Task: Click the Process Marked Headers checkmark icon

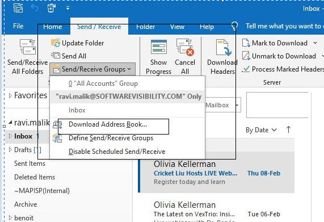Action: tap(246, 69)
